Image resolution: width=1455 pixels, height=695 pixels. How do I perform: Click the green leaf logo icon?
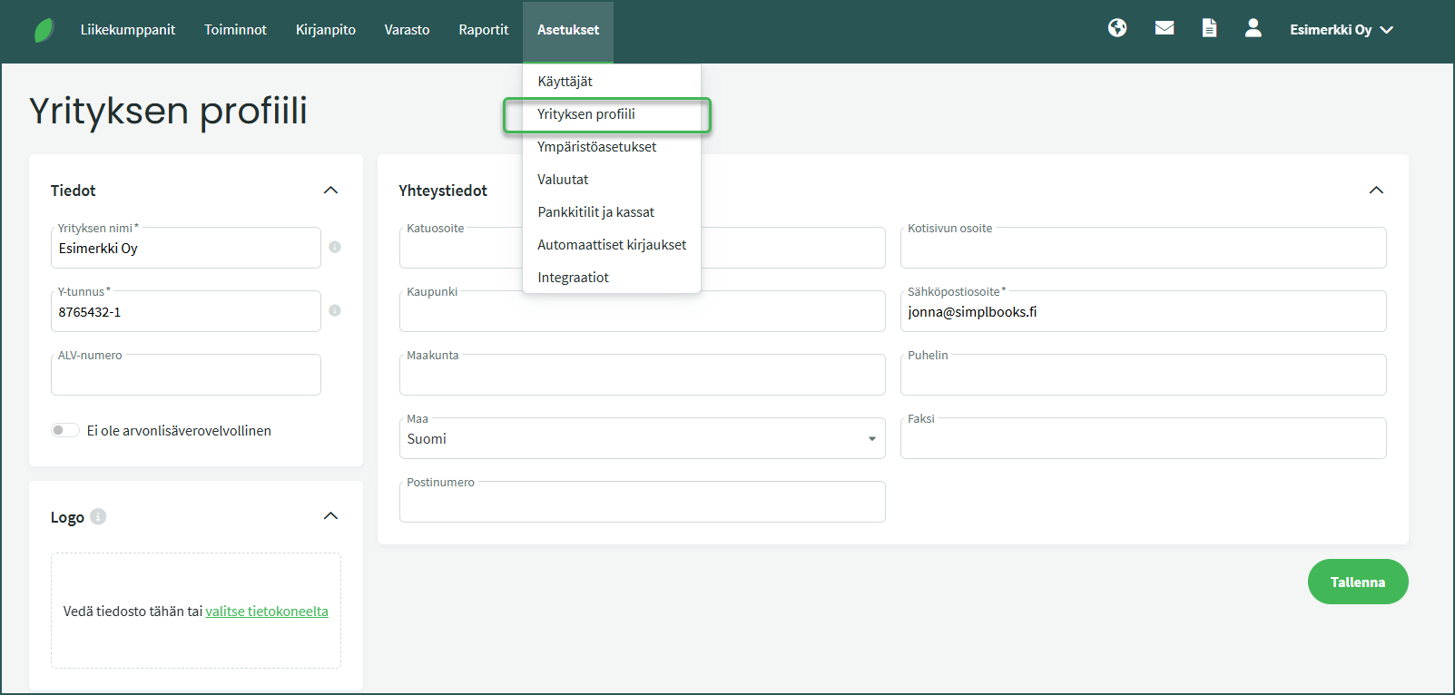[x=44, y=30]
